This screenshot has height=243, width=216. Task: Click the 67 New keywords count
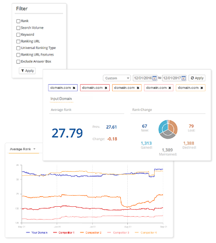click(x=145, y=126)
